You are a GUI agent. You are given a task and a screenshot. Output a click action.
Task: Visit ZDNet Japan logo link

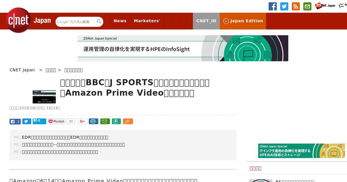tap(325, 6)
